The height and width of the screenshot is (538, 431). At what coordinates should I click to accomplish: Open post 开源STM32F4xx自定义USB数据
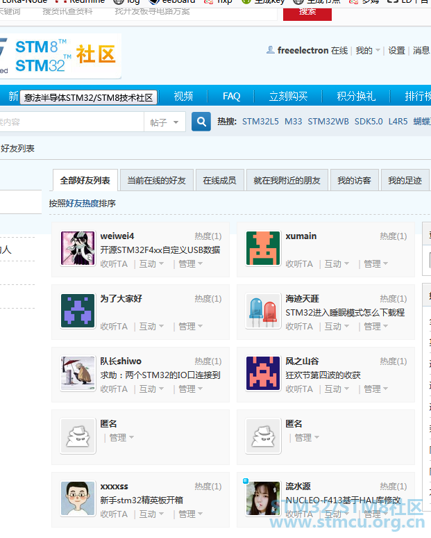point(160,250)
